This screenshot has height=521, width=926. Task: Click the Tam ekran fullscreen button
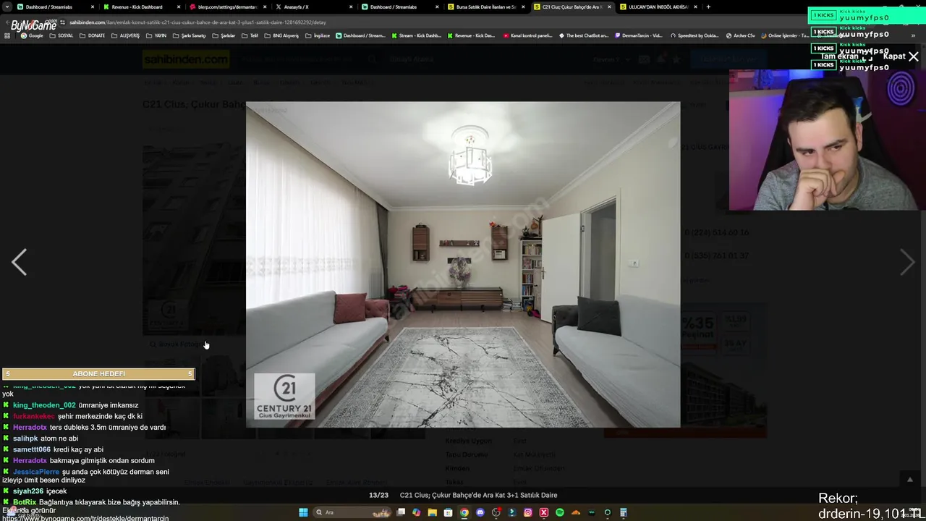(x=846, y=56)
